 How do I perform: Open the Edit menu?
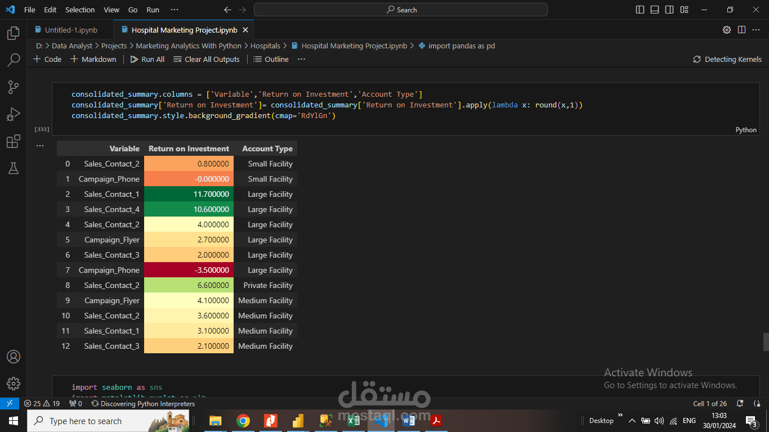point(50,10)
